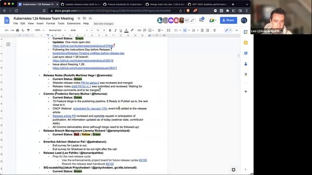Switch to the 'Update release notes draft' tab
This screenshot has width=312, height=175.
[80, 4]
